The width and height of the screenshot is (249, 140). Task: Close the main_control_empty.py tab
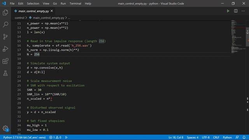click(52, 11)
